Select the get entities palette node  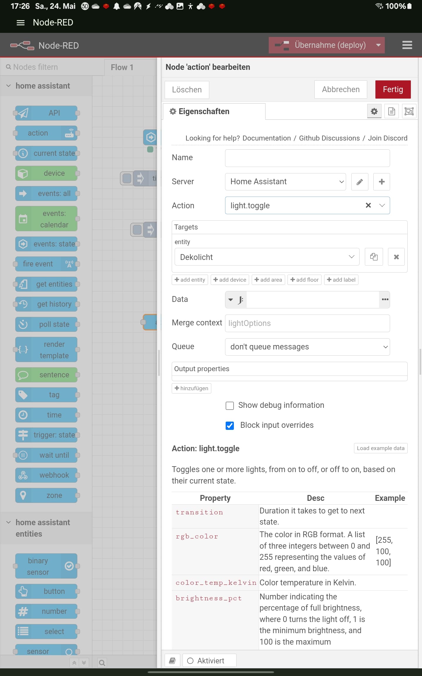click(46, 284)
